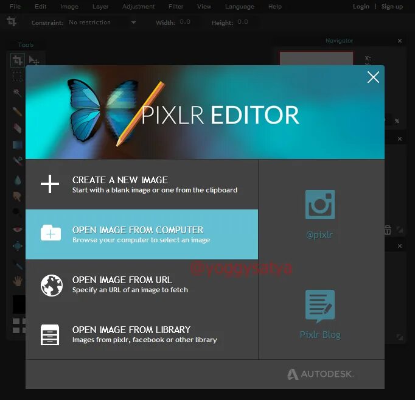Image resolution: width=415 pixels, height=400 pixels.
Task: Open the Help menu
Action: coord(274,6)
